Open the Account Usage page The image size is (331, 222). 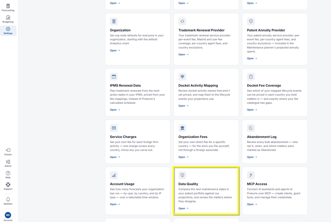point(115,204)
